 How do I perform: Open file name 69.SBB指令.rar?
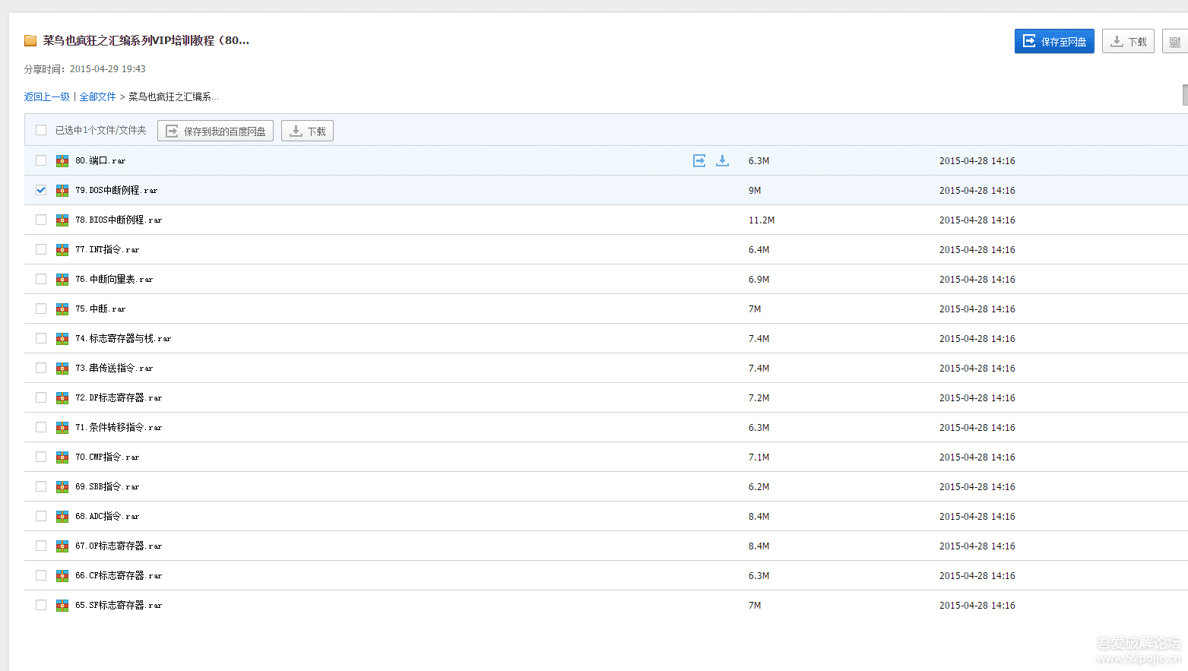click(x=107, y=486)
